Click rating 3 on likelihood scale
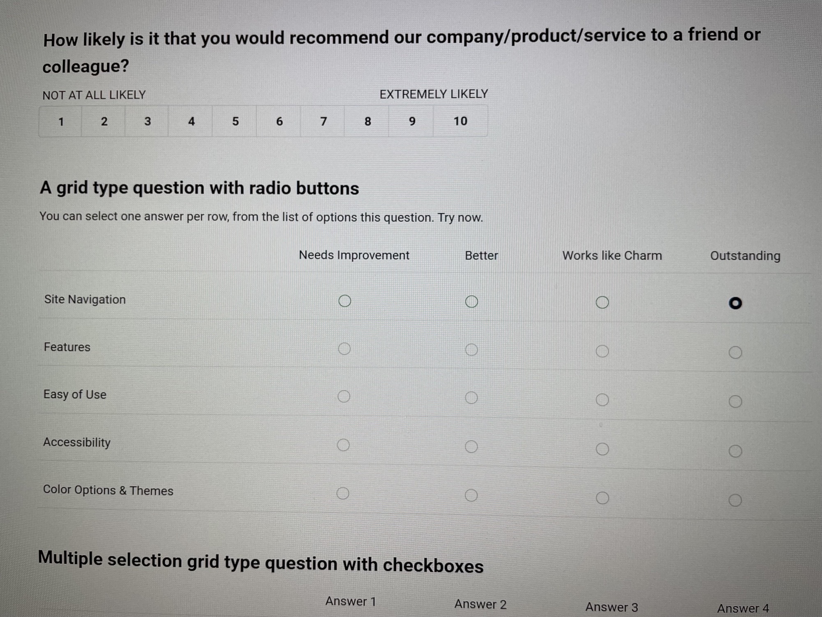The image size is (822, 617). click(148, 121)
